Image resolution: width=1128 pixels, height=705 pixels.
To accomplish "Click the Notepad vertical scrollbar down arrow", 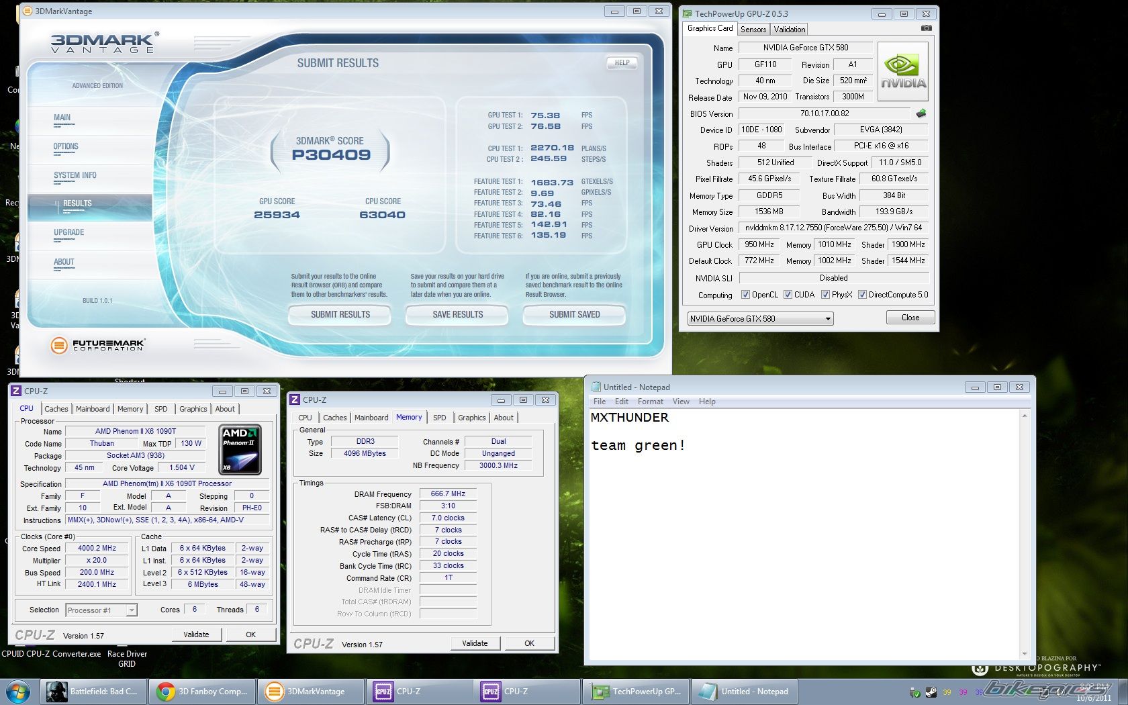I will coord(1024,653).
